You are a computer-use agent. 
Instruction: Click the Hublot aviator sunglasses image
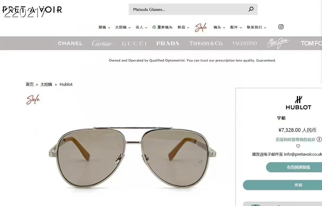pyautogui.click(x=133, y=157)
